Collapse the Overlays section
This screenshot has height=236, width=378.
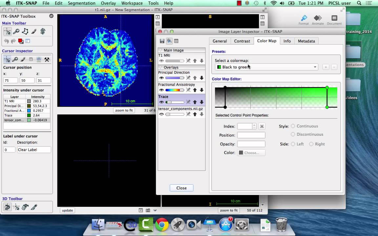(x=160, y=67)
